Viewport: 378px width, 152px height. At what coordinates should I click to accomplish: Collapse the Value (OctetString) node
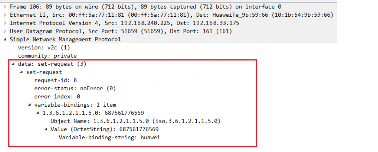(x=46, y=130)
